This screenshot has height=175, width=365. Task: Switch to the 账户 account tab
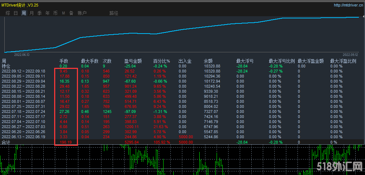(82, 13)
